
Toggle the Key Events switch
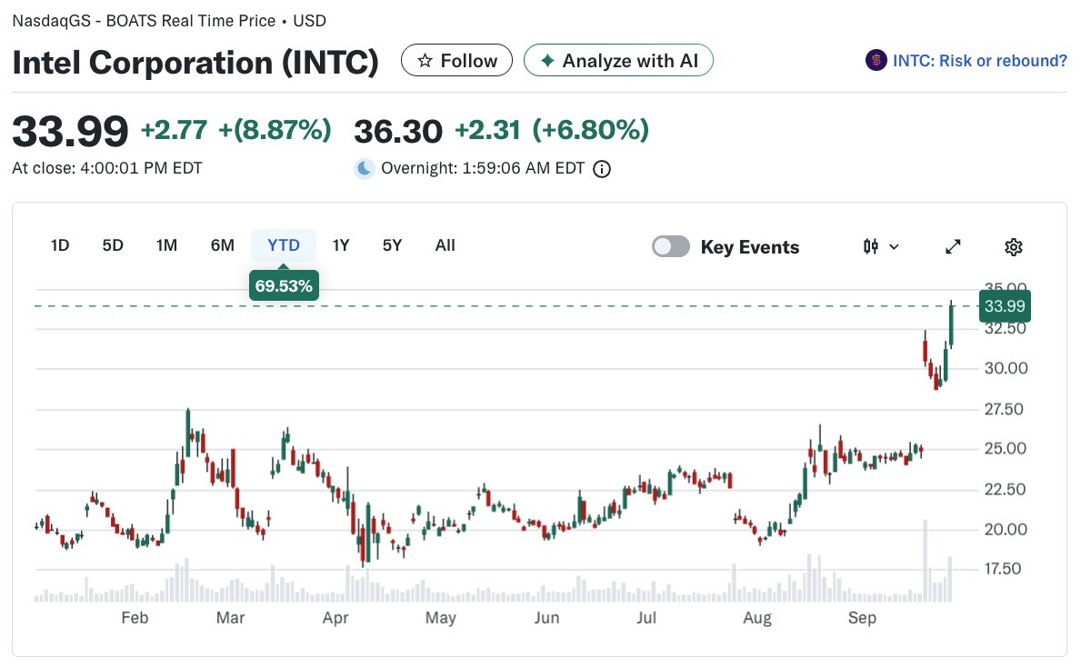click(x=671, y=246)
